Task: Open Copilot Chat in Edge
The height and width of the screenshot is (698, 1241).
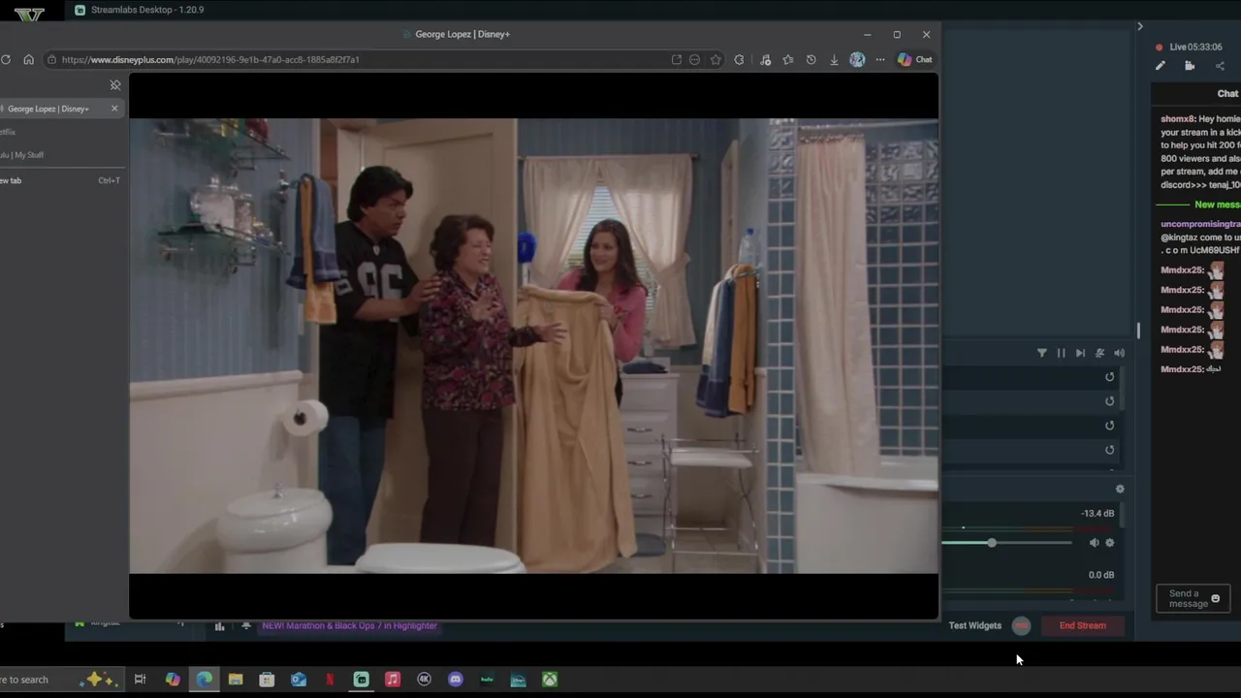Action: pyautogui.click(x=914, y=59)
